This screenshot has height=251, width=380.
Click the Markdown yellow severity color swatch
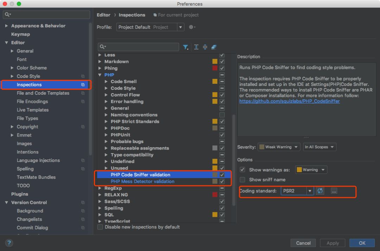[215, 62]
